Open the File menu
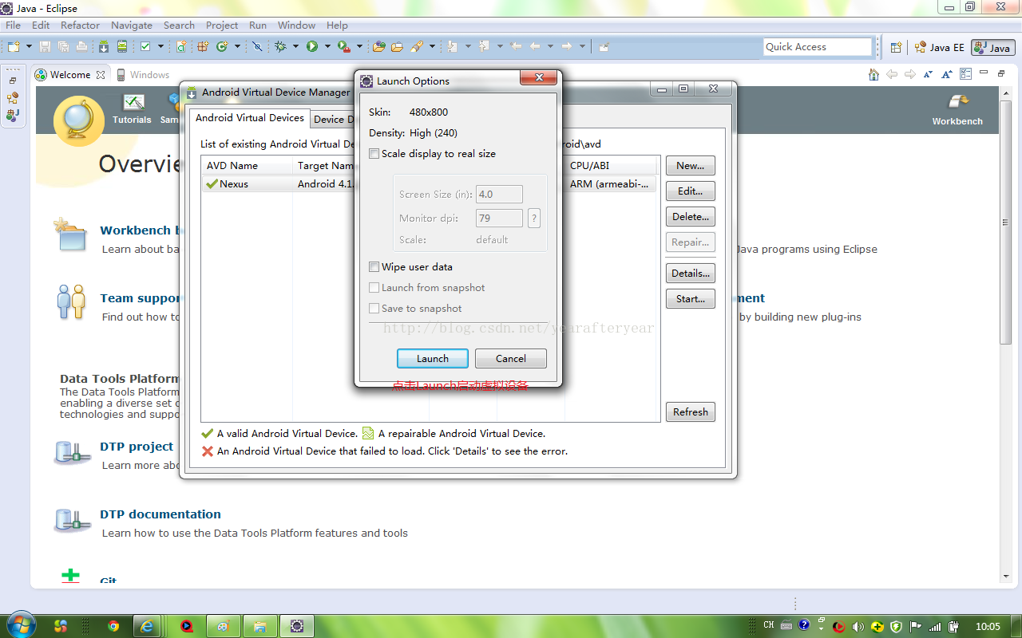The height and width of the screenshot is (638, 1022). (x=13, y=26)
